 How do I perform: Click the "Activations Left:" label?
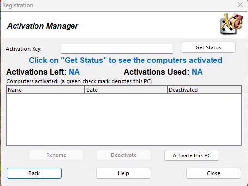point(36,72)
